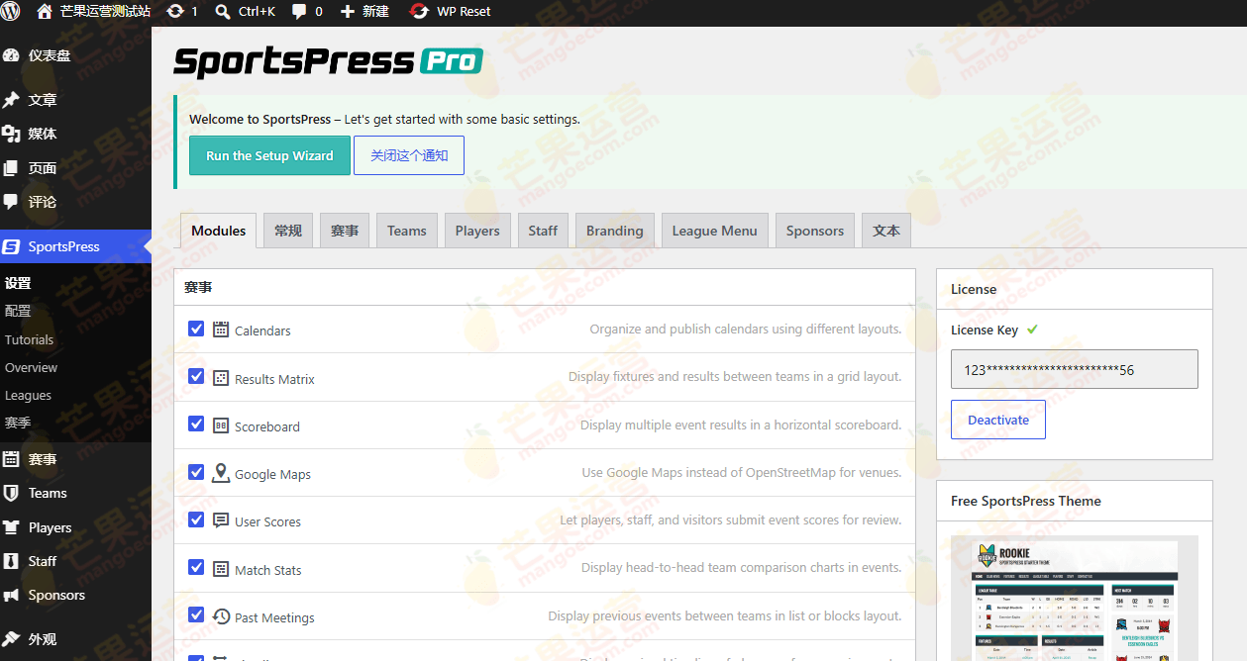The image size is (1247, 661).
Task: Uncheck the Scoreboard checkbox
Action: pyautogui.click(x=196, y=425)
